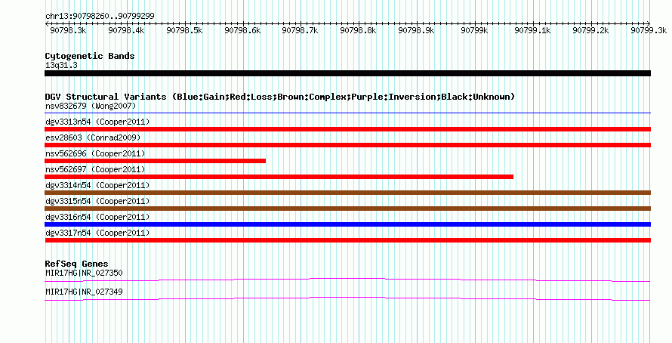The height and width of the screenshot is (343, 672).
Task: Open variant nsv832679 (Wong2007) label
Action: (91, 106)
